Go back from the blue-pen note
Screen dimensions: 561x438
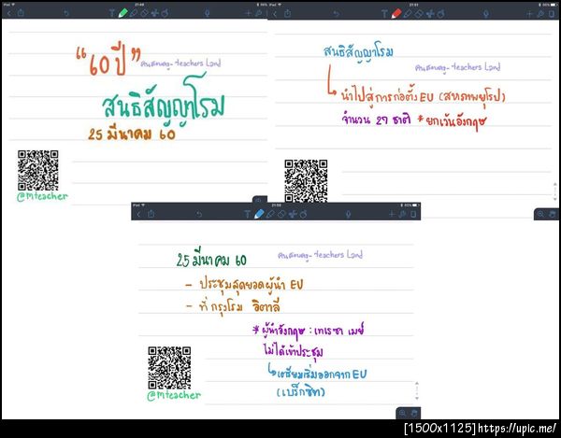(138, 215)
